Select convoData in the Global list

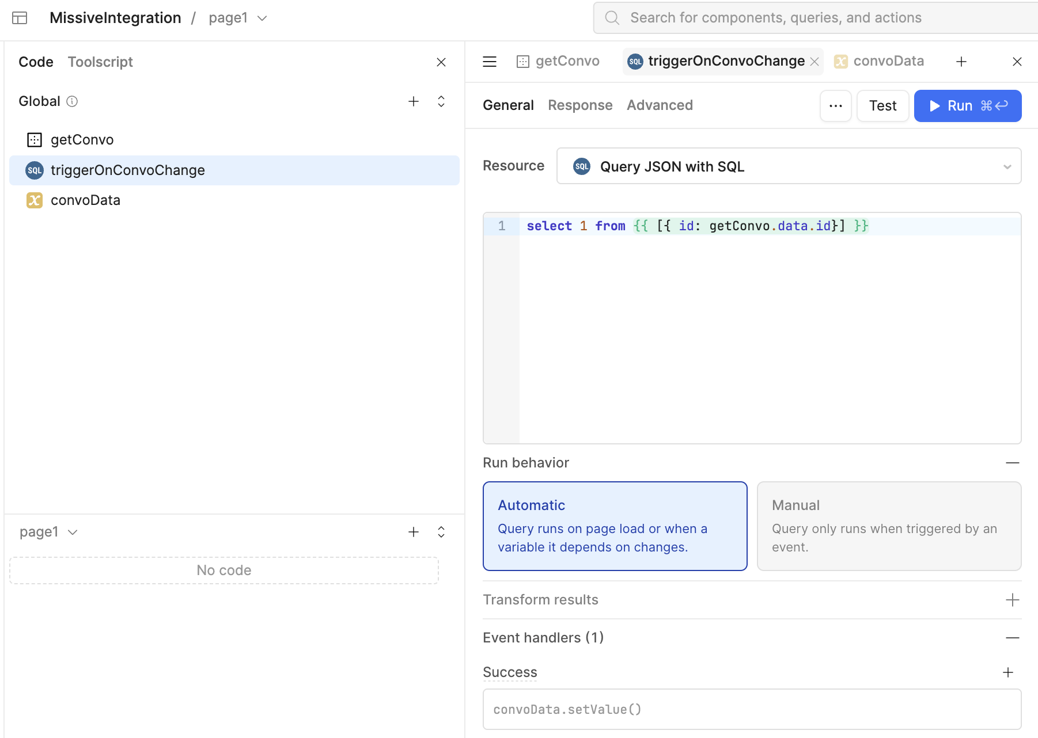(x=85, y=200)
